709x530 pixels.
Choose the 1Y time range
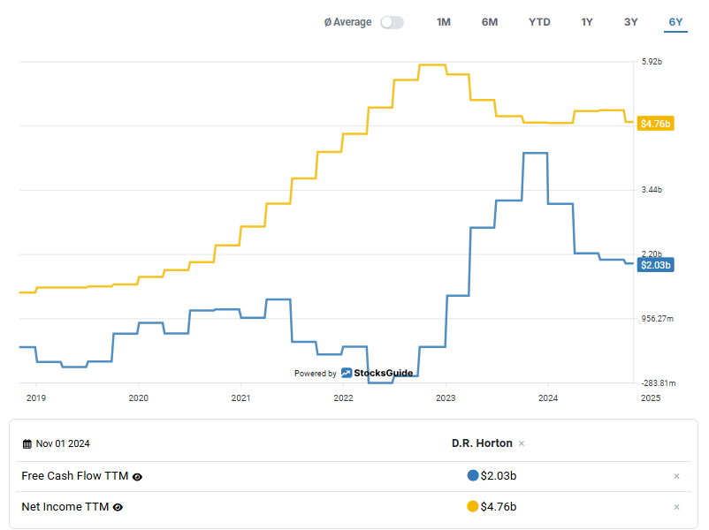587,22
